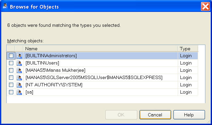Screen dimensions: 212x125
Task: Sort by the Type column header
Action: (x=188, y=49)
